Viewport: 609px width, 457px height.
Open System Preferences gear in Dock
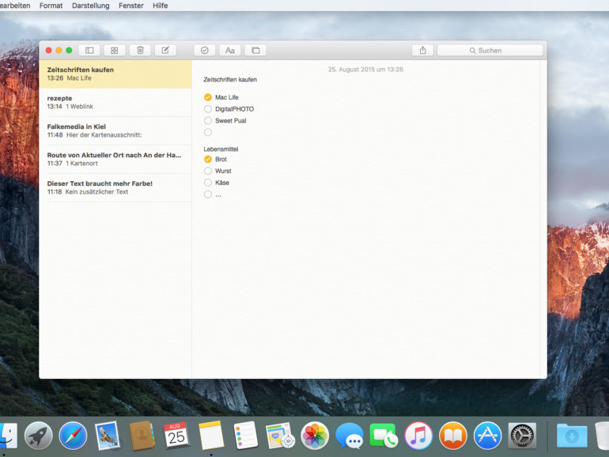(x=522, y=436)
